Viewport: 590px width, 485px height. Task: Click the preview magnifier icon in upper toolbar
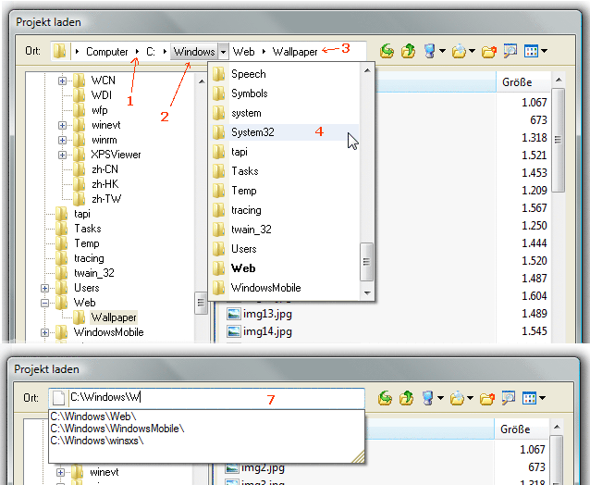[510, 52]
